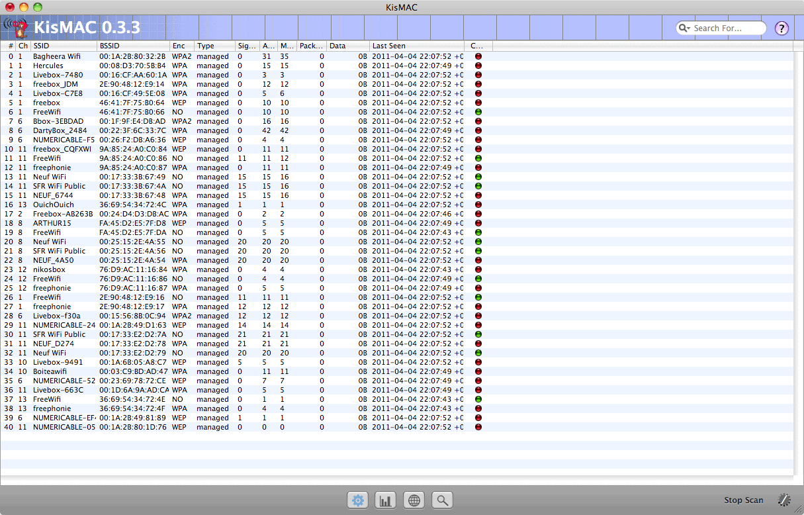Screen dimensions: 804x515
Task: Select the nikosbox network row
Action: click(49, 270)
